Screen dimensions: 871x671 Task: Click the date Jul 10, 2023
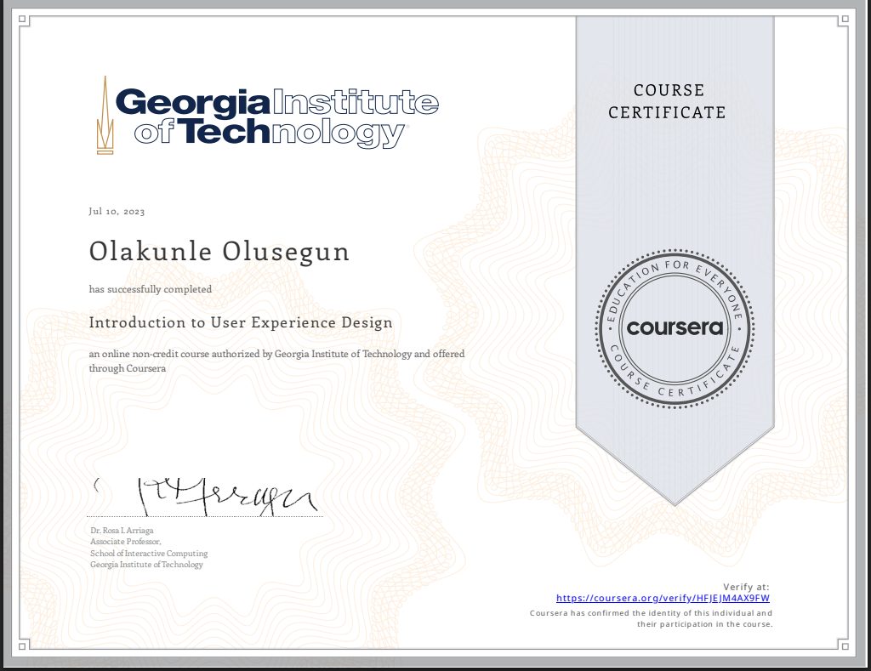click(x=117, y=212)
